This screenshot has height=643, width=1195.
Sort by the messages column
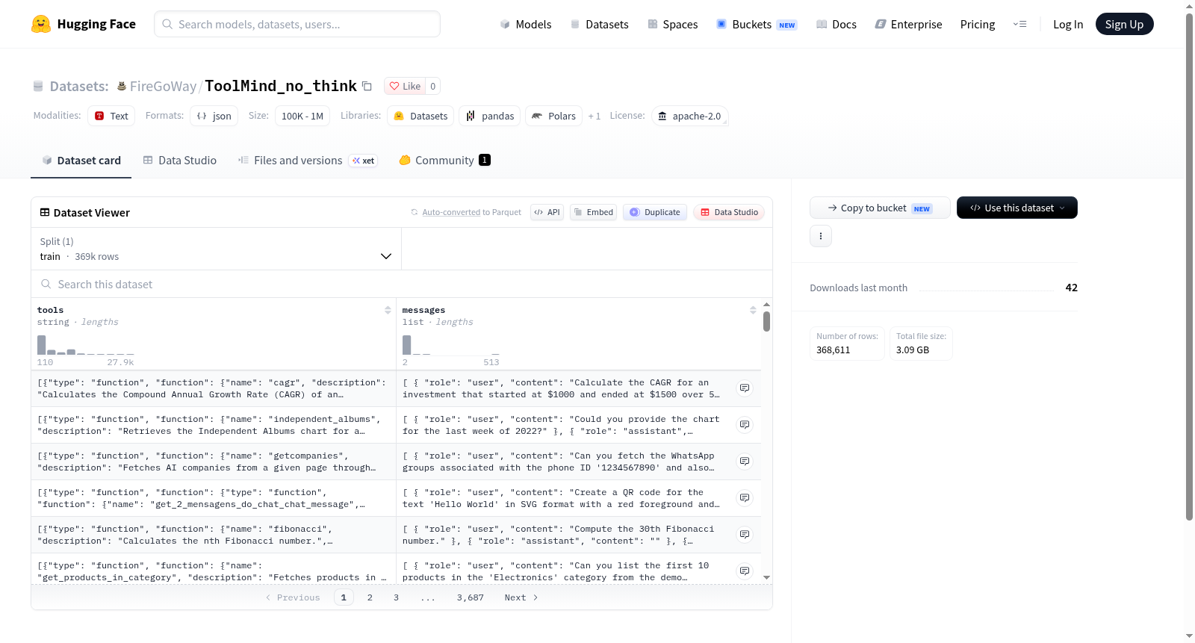click(753, 310)
